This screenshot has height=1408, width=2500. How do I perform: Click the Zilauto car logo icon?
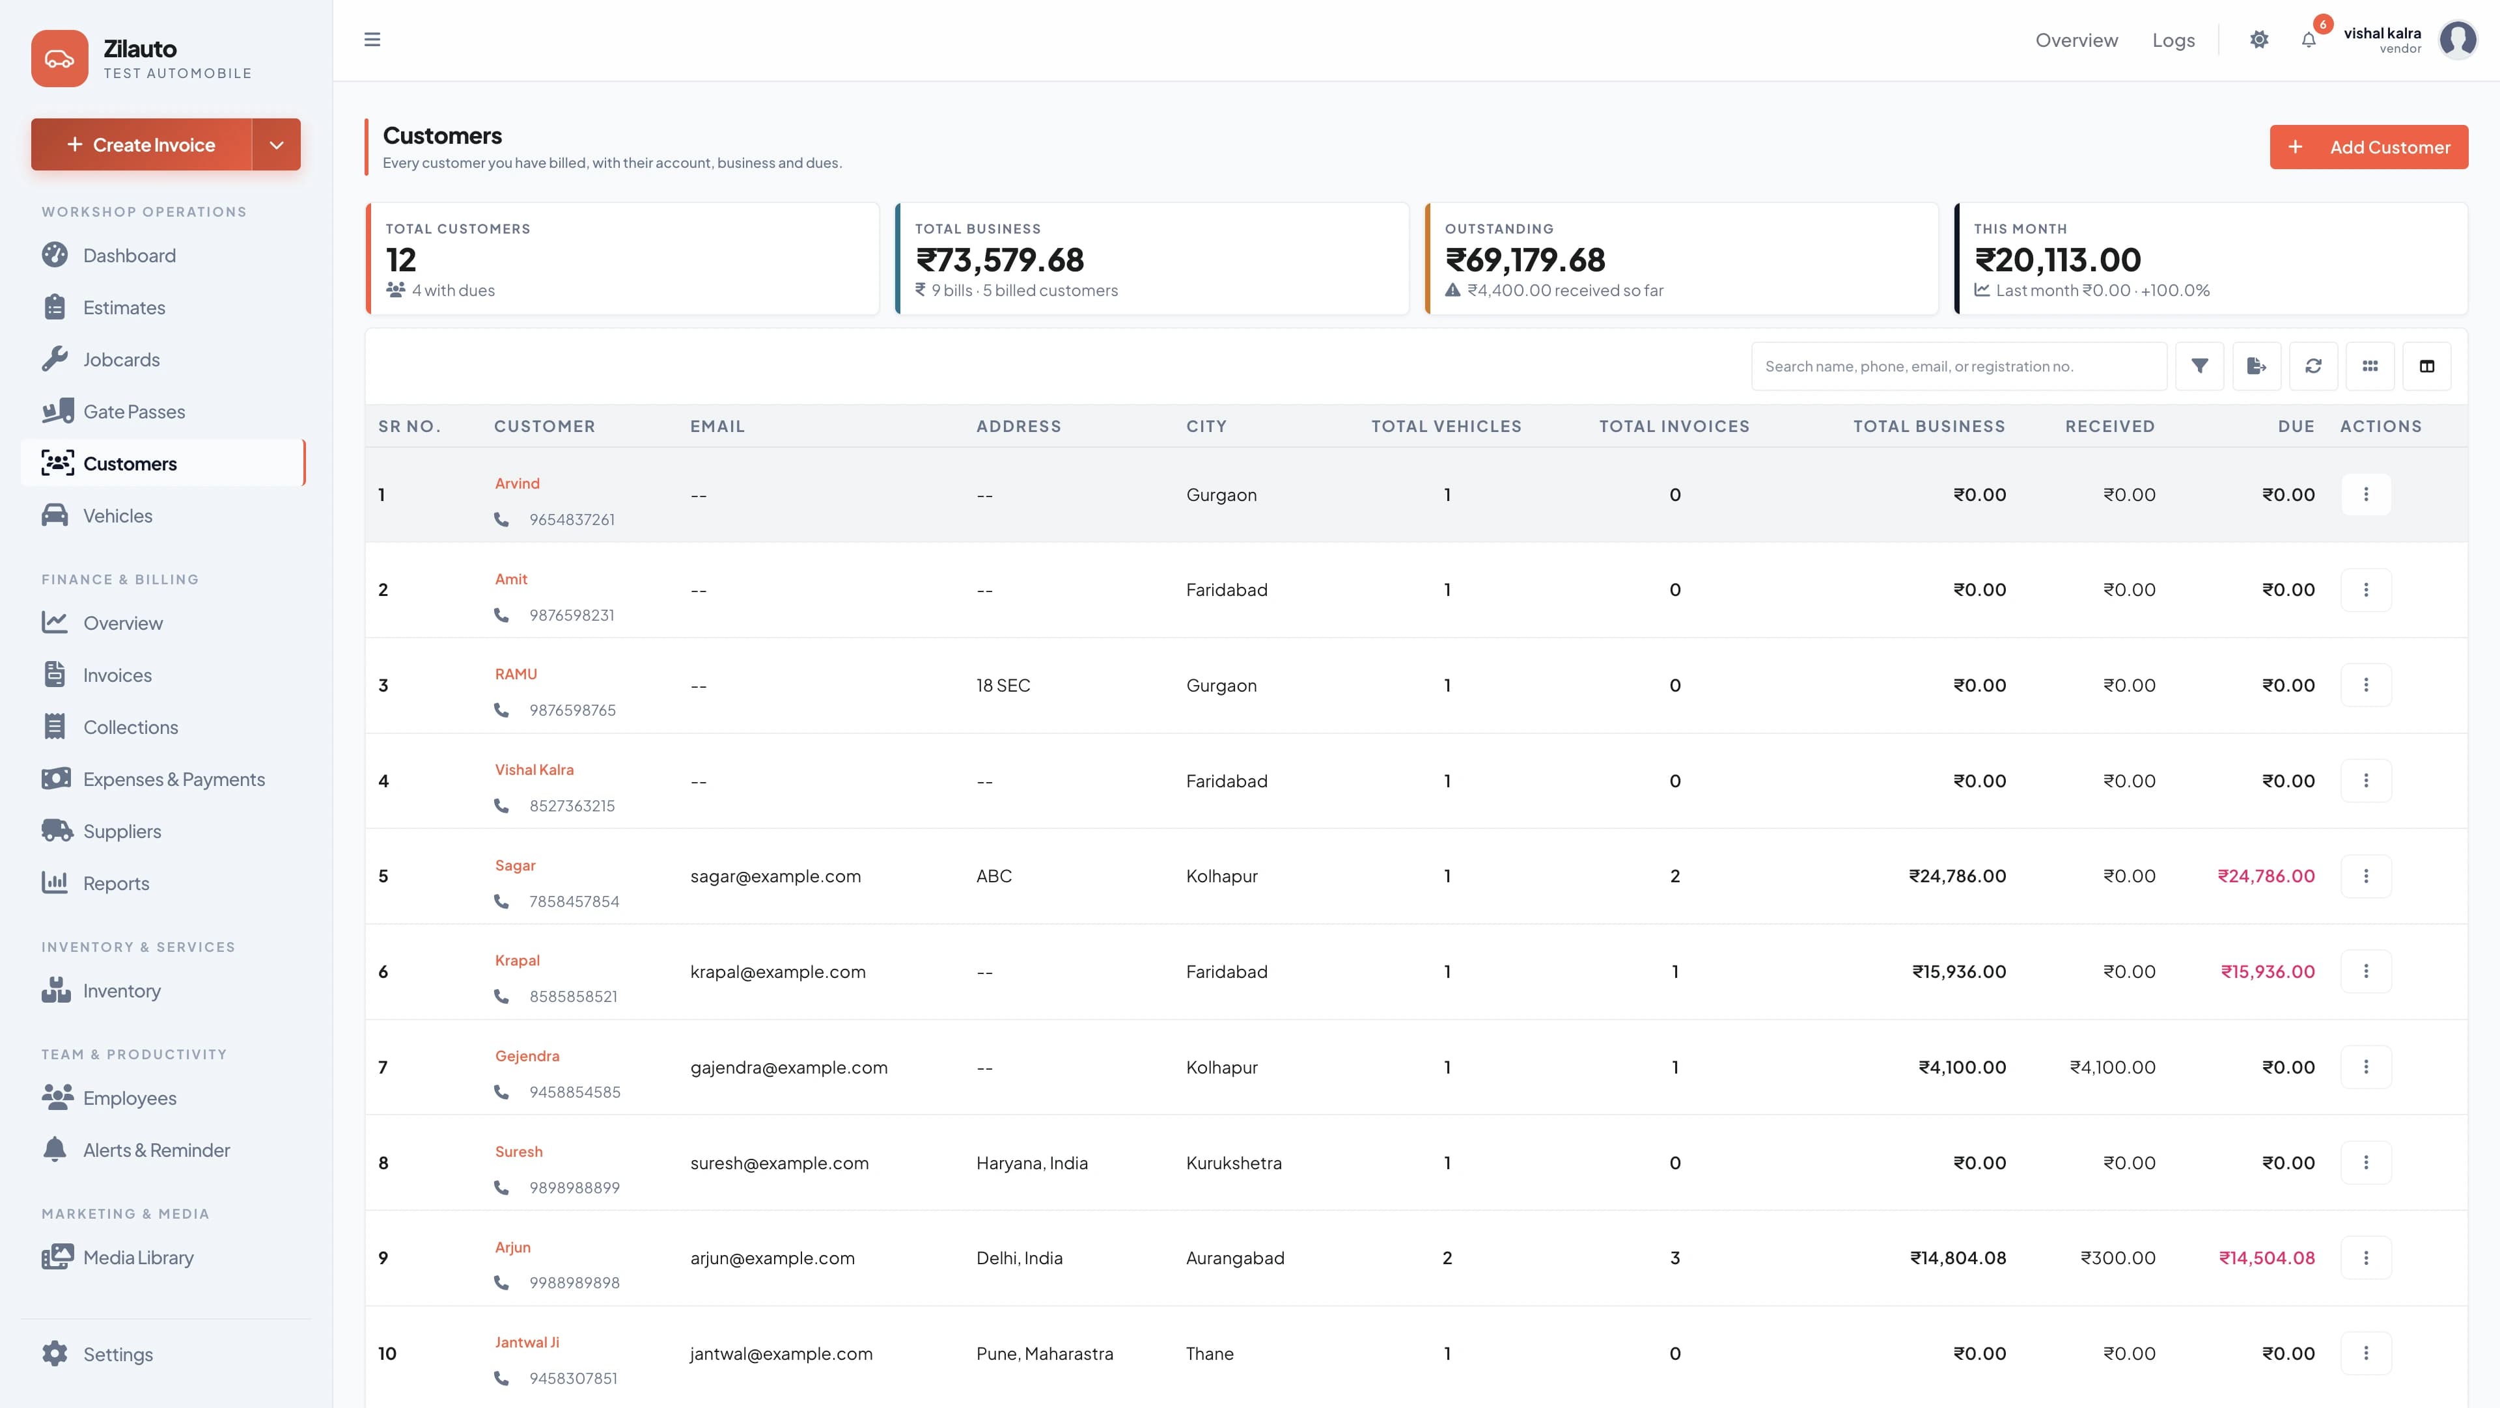click(x=59, y=58)
